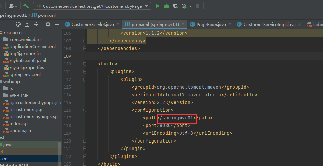Run with Coverage shield icon
Image resolution: width=323 pixels, height=166 pixels.
click(x=175, y=6)
